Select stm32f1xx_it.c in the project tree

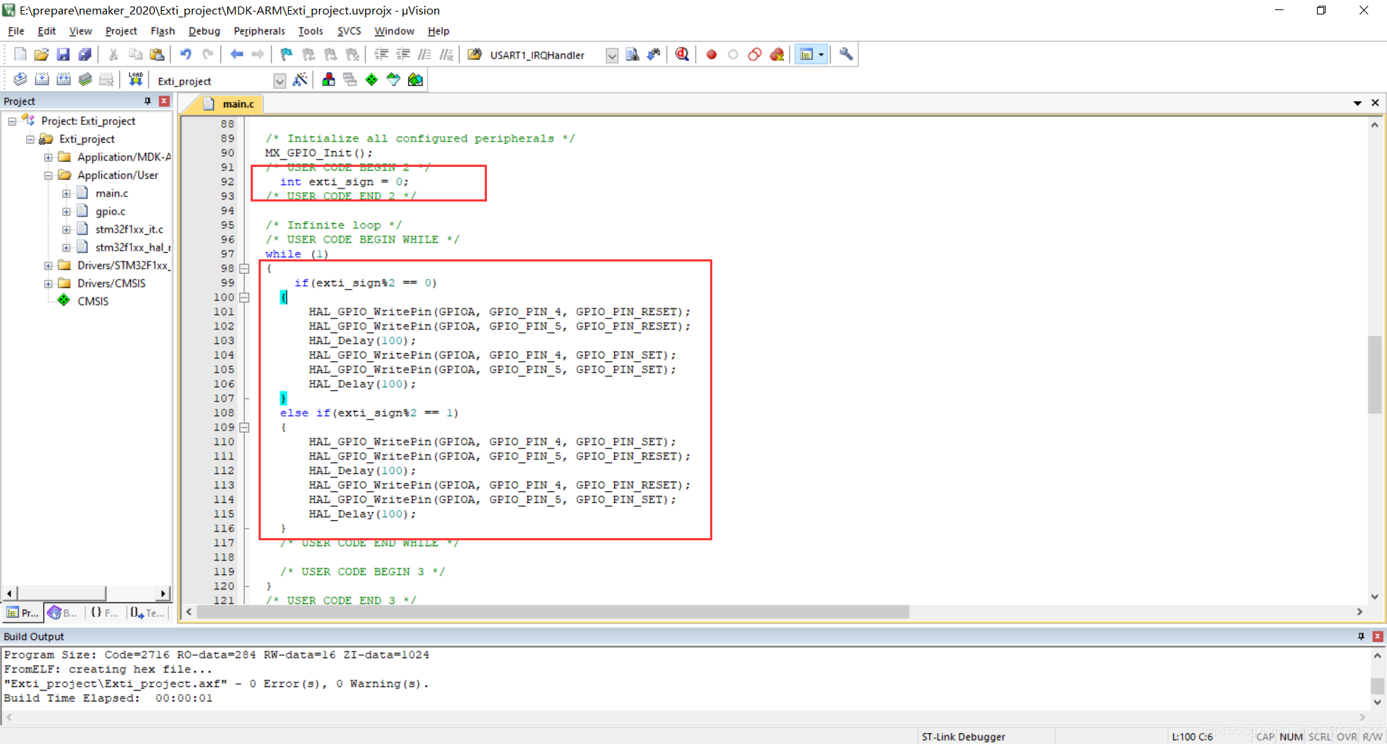tap(129, 230)
